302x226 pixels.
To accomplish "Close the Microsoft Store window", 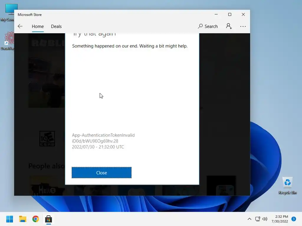I will [243, 14].
